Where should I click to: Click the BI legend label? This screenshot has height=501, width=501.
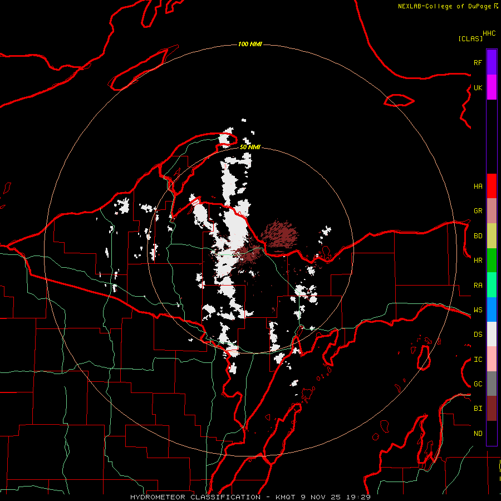(x=478, y=409)
